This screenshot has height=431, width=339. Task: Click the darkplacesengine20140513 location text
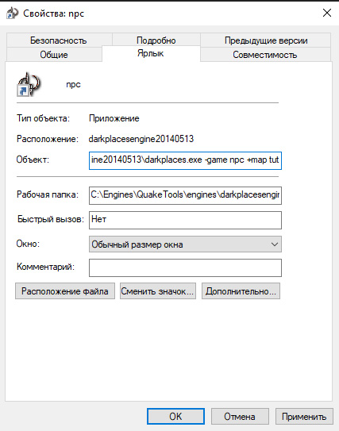pyautogui.click(x=141, y=139)
